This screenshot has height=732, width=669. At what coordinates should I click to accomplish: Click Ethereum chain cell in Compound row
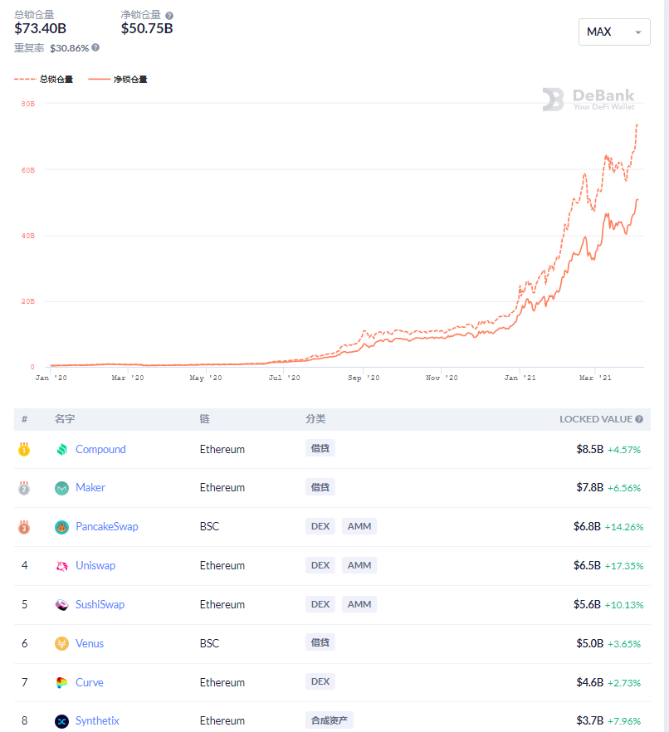222,449
